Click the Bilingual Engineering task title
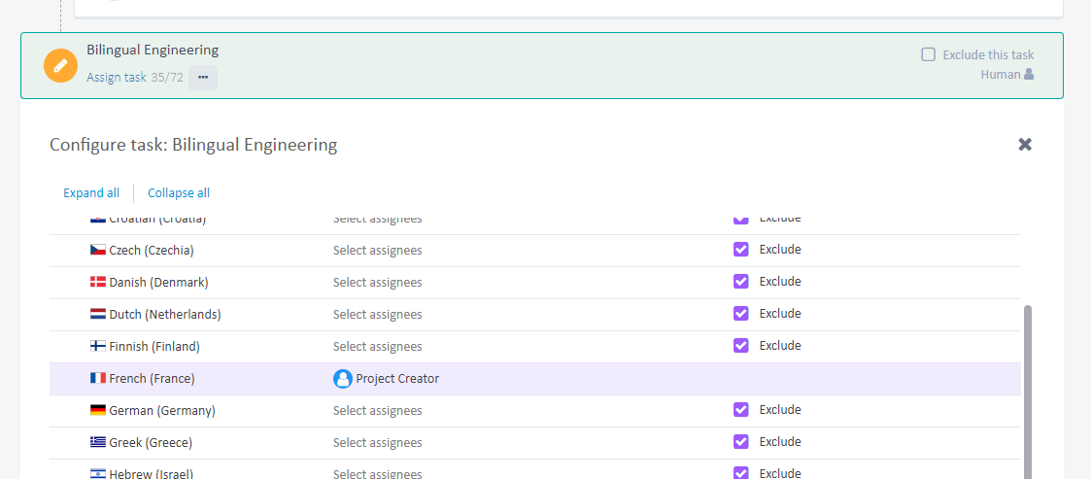Screen dimensions: 1091x479 (153, 51)
